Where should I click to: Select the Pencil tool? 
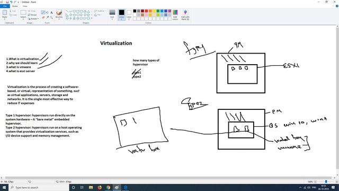(43, 12)
